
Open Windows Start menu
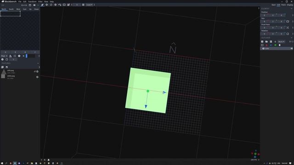(x=2, y=163)
